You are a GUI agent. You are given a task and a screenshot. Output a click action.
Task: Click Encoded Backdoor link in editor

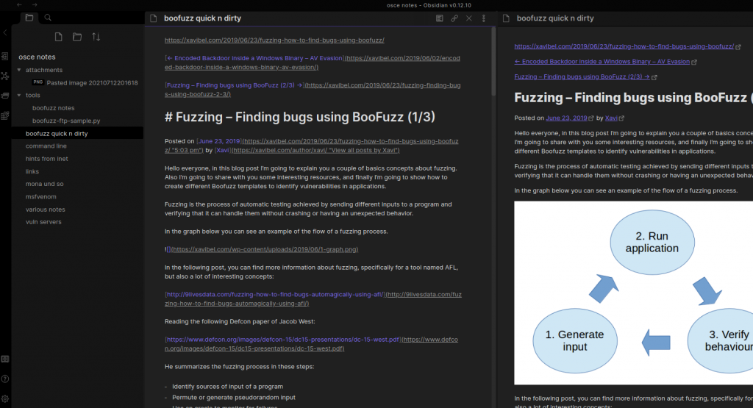255,58
